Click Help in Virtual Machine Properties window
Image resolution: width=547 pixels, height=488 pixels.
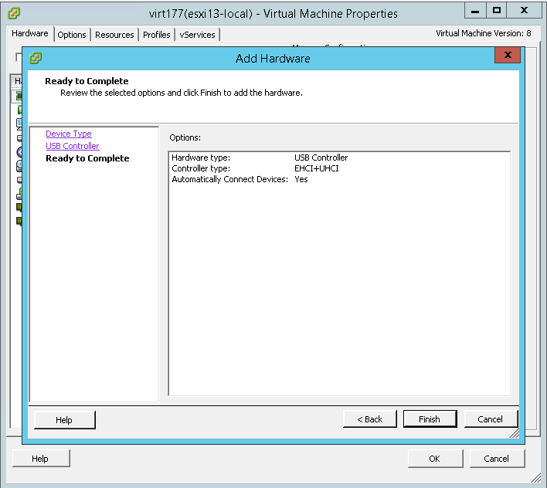tap(40, 459)
